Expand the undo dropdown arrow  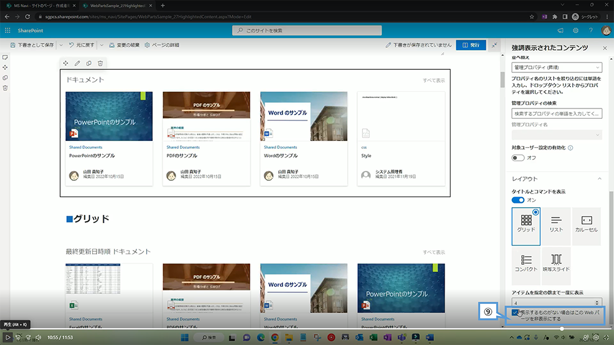point(101,45)
